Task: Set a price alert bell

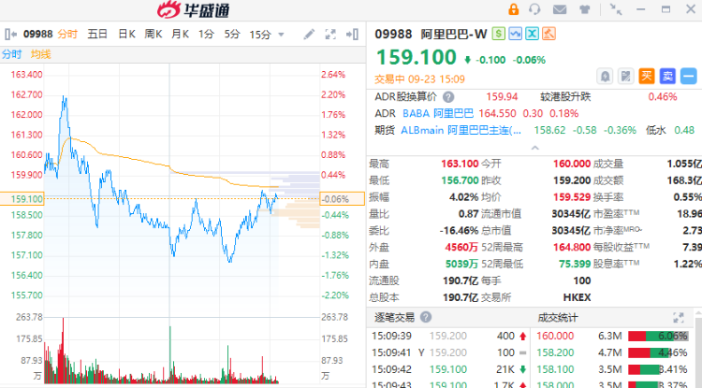Action: point(605,77)
